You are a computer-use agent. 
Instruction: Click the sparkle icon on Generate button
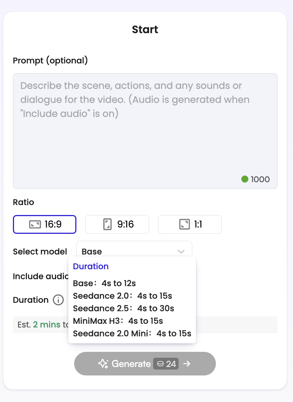[x=103, y=364]
